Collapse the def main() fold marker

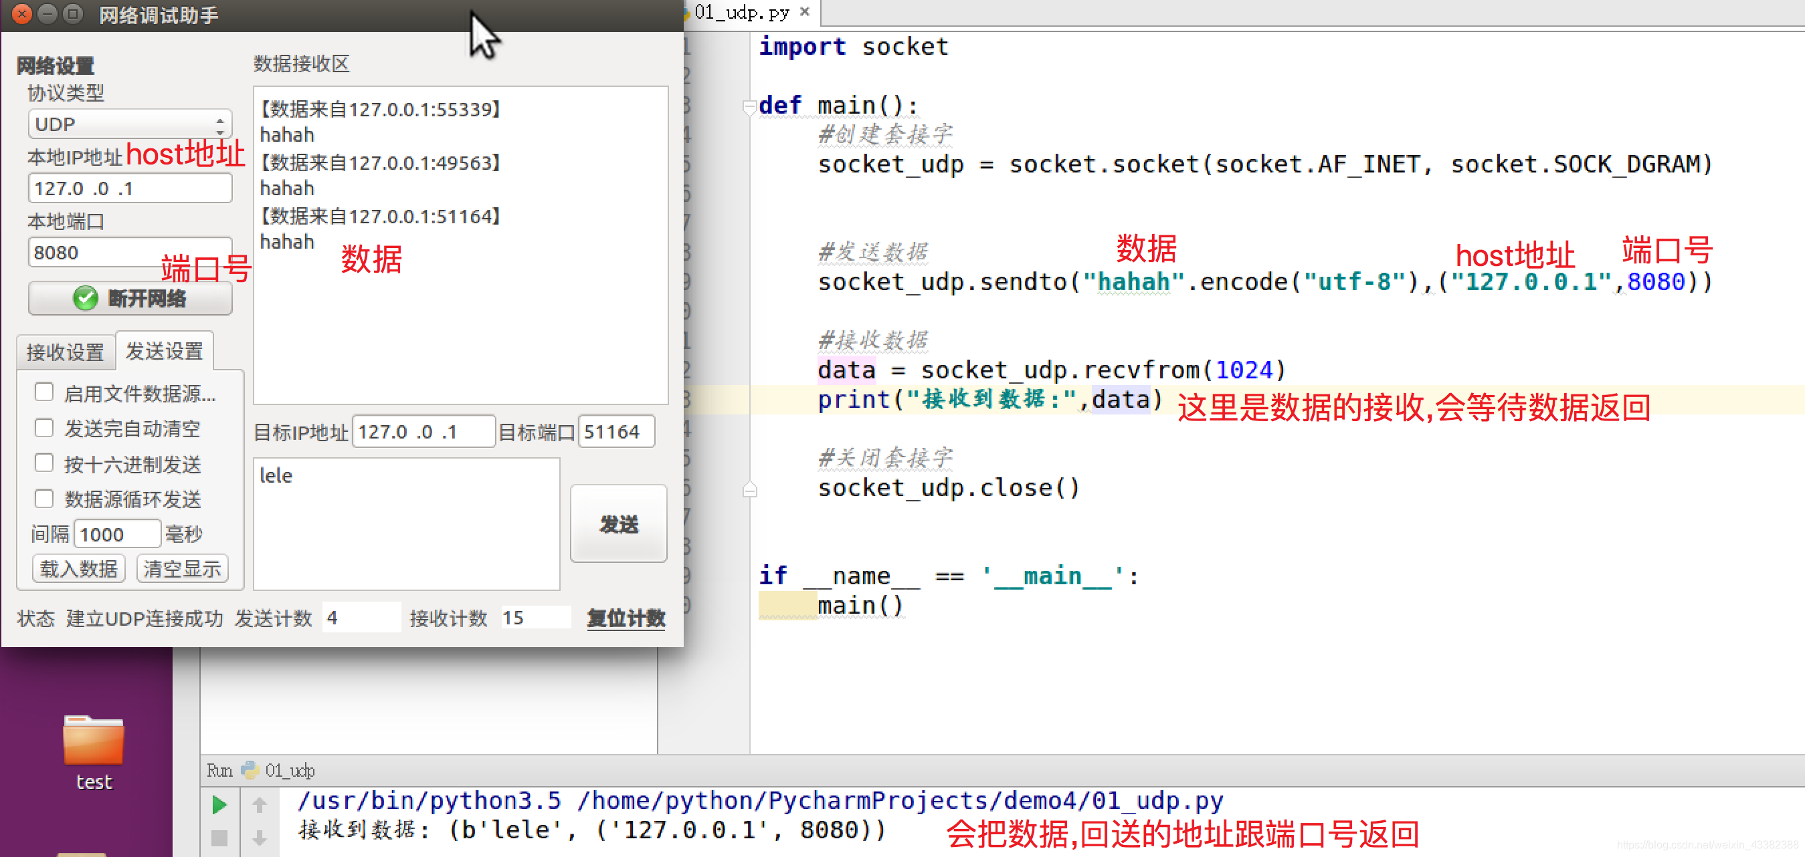tap(749, 106)
